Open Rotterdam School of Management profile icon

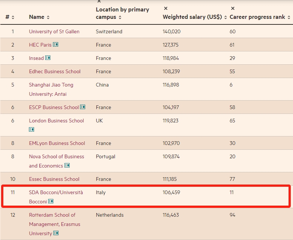[56, 233]
